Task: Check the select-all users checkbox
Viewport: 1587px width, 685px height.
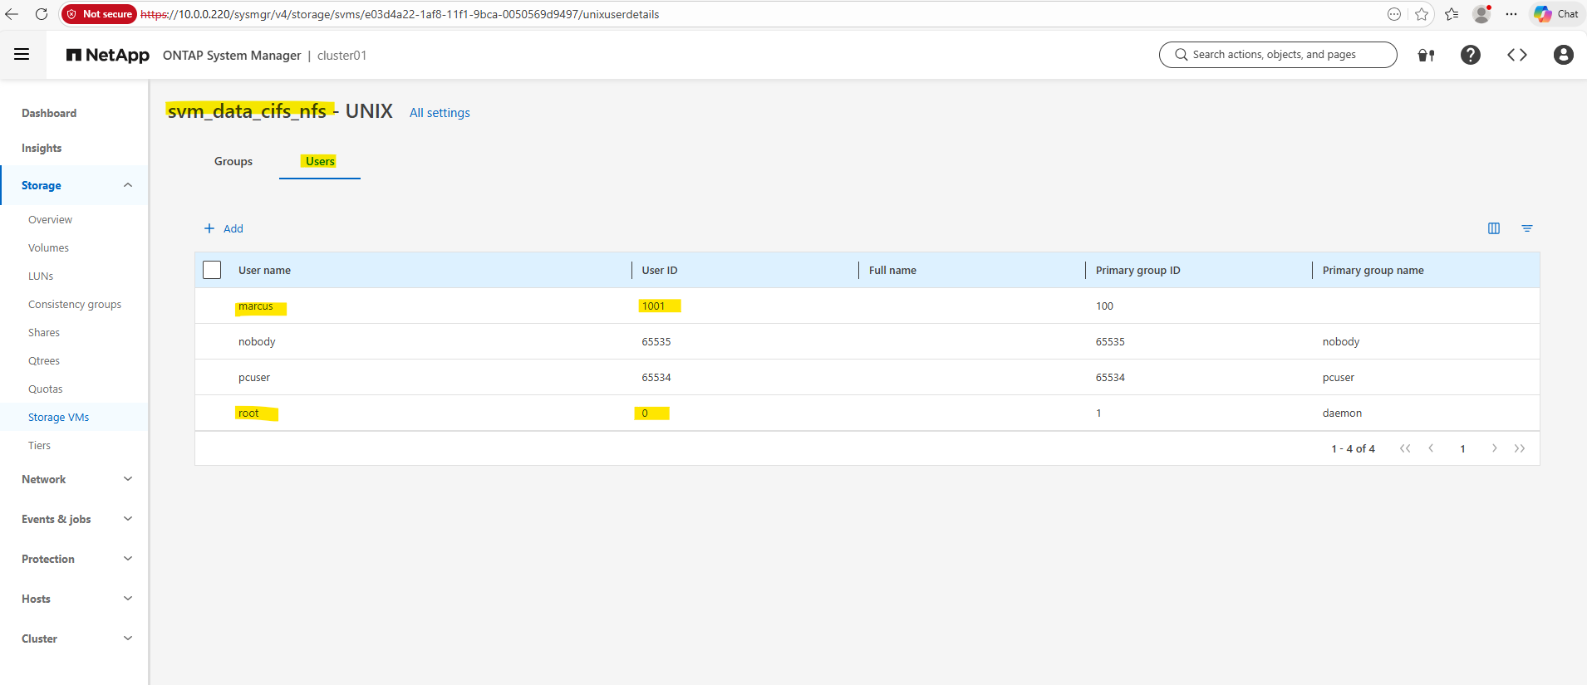Action: click(212, 270)
